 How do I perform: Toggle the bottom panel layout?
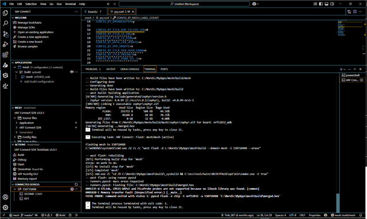point(326,4)
